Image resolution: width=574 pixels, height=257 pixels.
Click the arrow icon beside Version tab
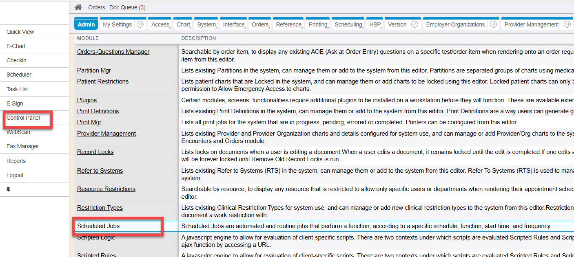414,24
